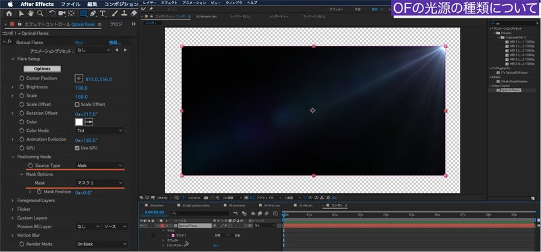The height and width of the screenshot is (252, 541).
Task: Open the レイヤー menu
Action: pos(149,3)
